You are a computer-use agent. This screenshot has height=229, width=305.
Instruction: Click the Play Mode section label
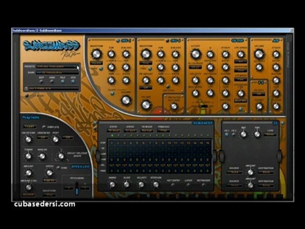pyautogui.click(x=31, y=117)
